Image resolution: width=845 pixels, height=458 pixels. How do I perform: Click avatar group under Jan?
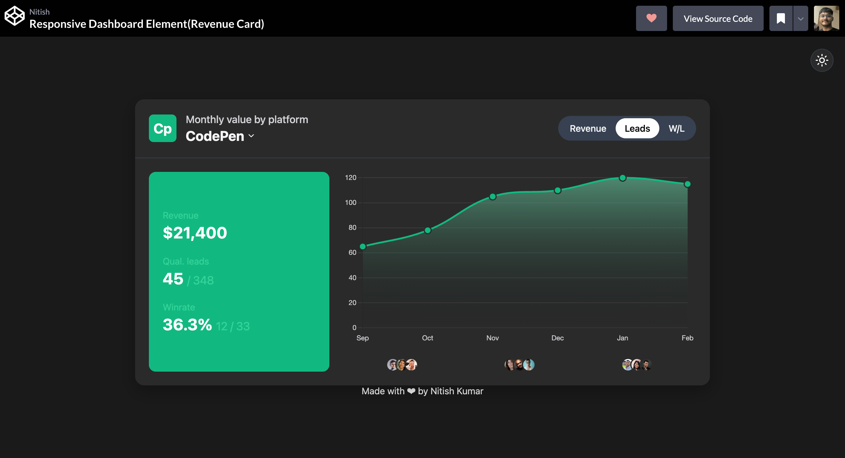coord(636,365)
